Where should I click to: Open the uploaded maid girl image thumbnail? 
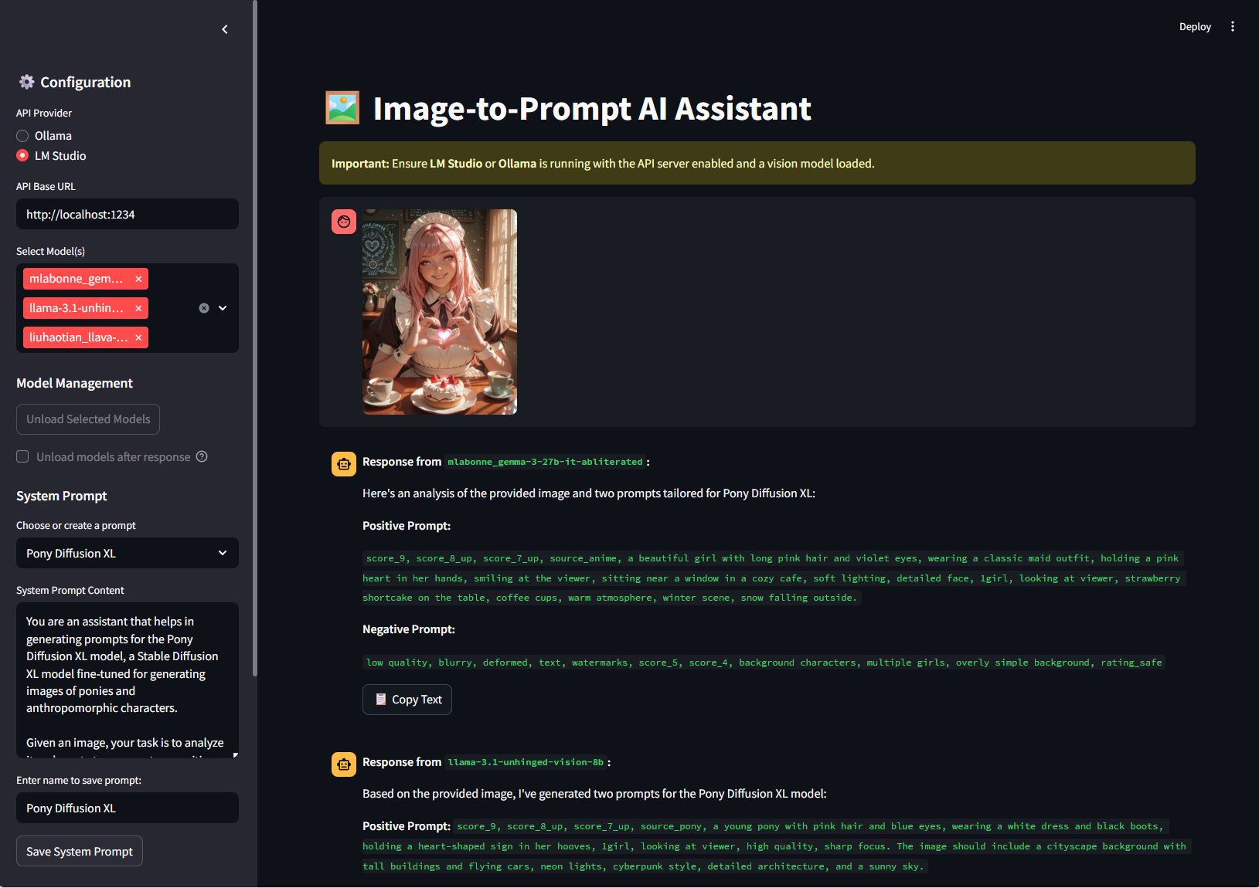tap(439, 312)
